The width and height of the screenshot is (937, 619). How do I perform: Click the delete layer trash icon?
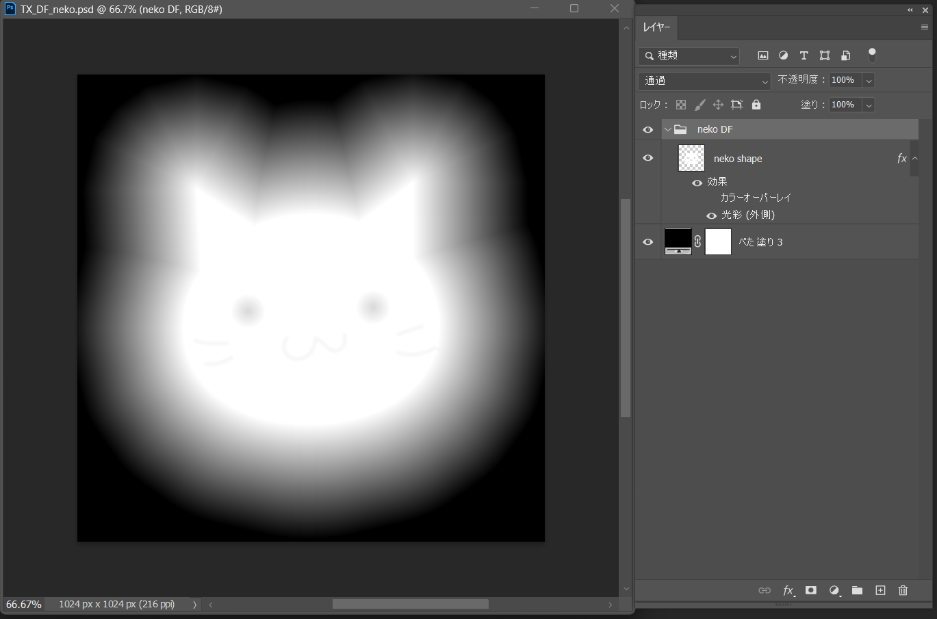point(903,590)
